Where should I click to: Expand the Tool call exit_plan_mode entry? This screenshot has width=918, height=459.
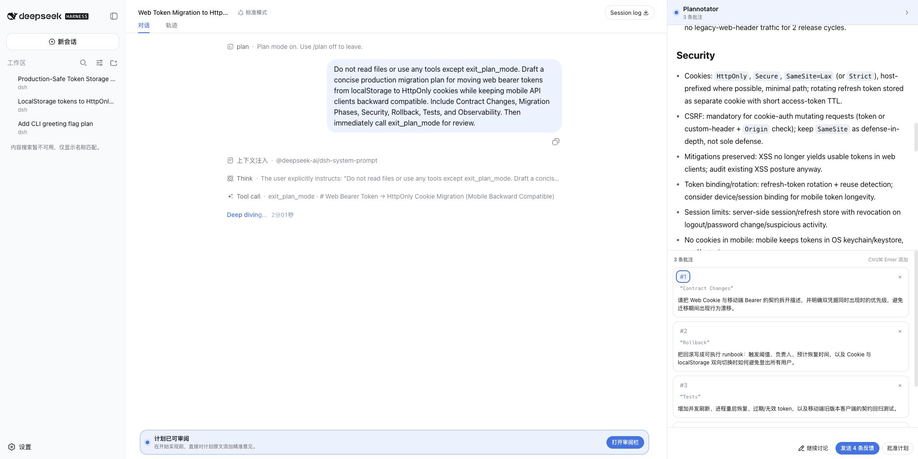(x=390, y=196)
